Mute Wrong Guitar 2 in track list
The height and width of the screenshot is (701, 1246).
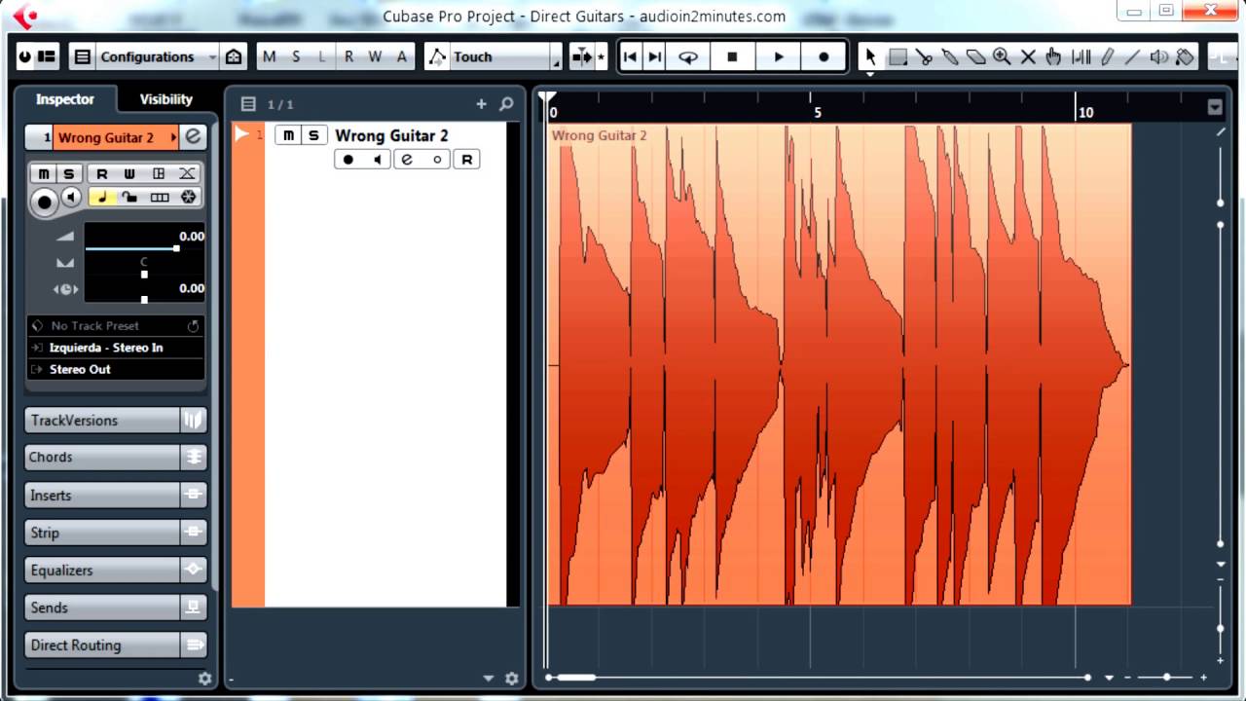tap(288, 135)
